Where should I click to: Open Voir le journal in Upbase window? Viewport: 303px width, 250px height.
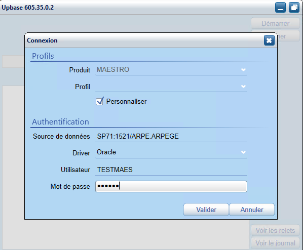(275, 243)
